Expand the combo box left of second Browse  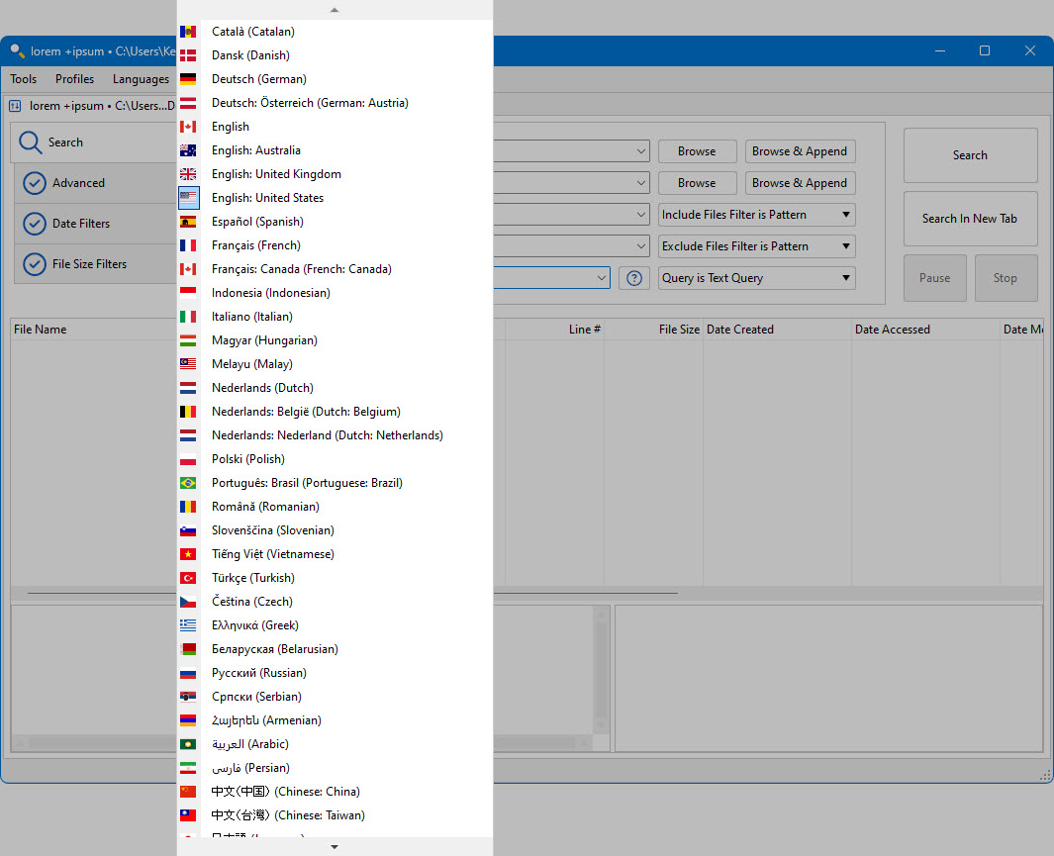(x=640, y=183)
